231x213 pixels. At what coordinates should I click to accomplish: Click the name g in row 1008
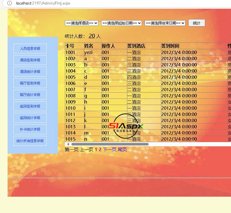click(86, 96)
